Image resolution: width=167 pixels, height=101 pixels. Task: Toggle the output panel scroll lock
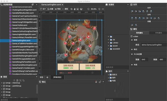coord(100,82)
